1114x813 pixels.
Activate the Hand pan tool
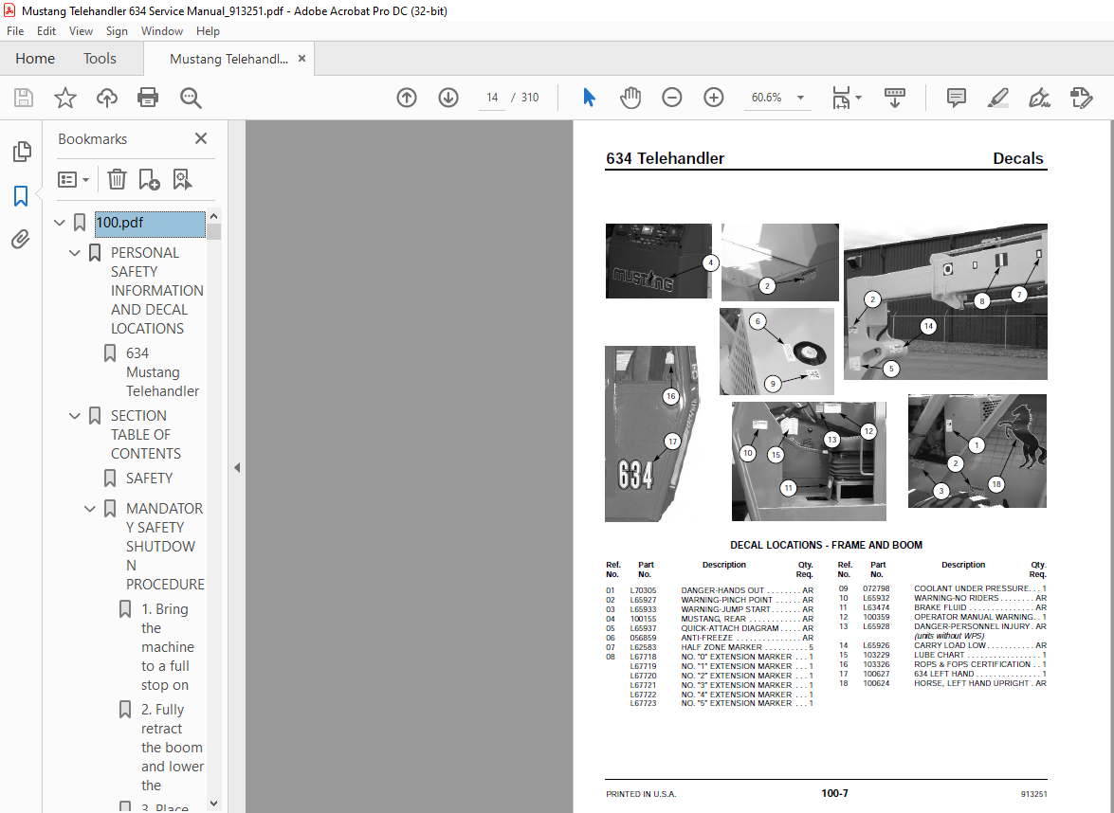tap(630, 98)
